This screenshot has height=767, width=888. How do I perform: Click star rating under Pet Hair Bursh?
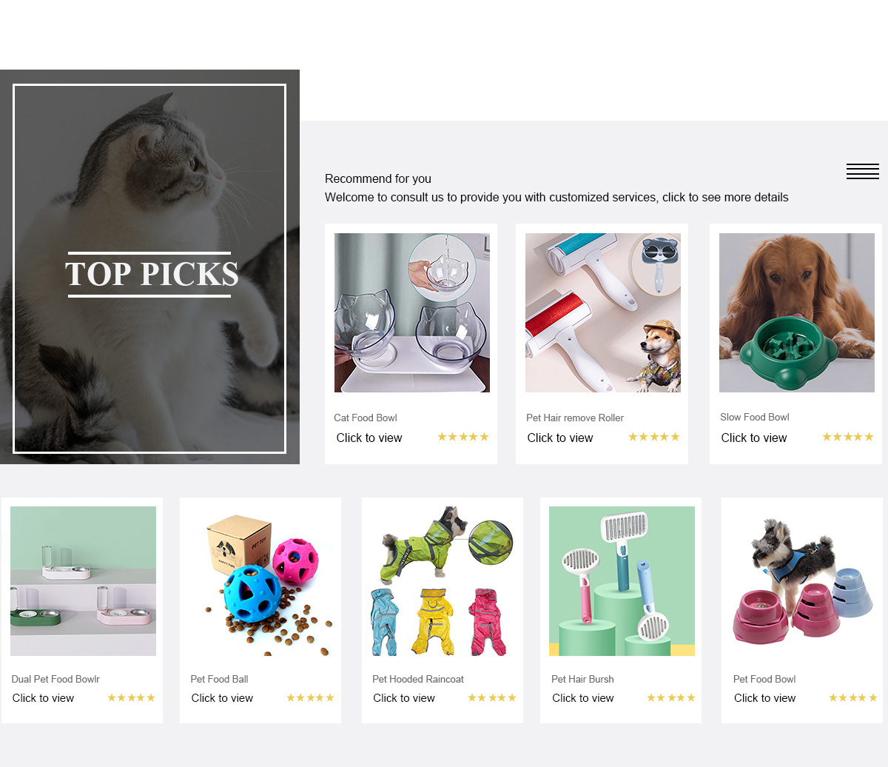click(x=671, y=697)
